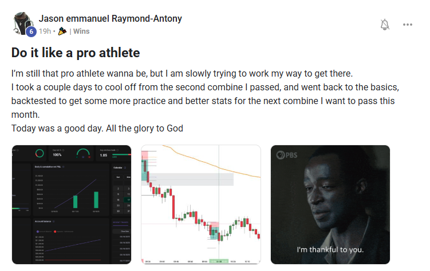
Task: Click the green win-rate ring in dashboard
Action: (x=40, y=154)
